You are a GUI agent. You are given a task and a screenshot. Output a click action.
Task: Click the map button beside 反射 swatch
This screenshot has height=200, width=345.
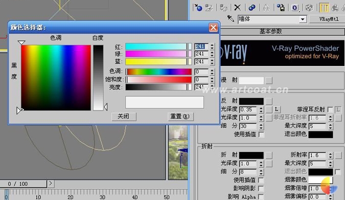coord(269,101)
